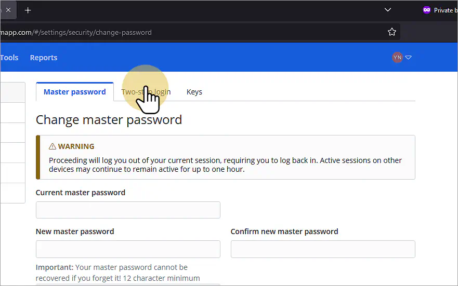Focus the Current master password field
Image resolution: width=458 pixels, height=286 pixels.
click(128, 210)
